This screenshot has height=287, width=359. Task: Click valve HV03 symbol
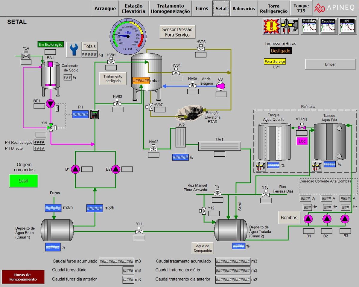[x=118, y=103]
